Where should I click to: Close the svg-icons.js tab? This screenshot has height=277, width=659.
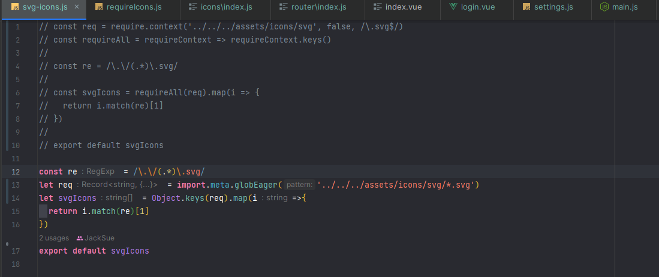(x=76, y=7)
